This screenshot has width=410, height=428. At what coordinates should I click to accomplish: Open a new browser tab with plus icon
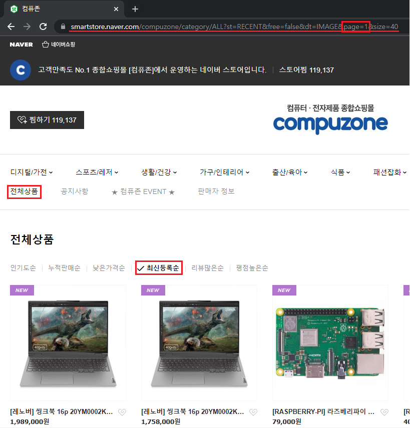coord(135,9)
